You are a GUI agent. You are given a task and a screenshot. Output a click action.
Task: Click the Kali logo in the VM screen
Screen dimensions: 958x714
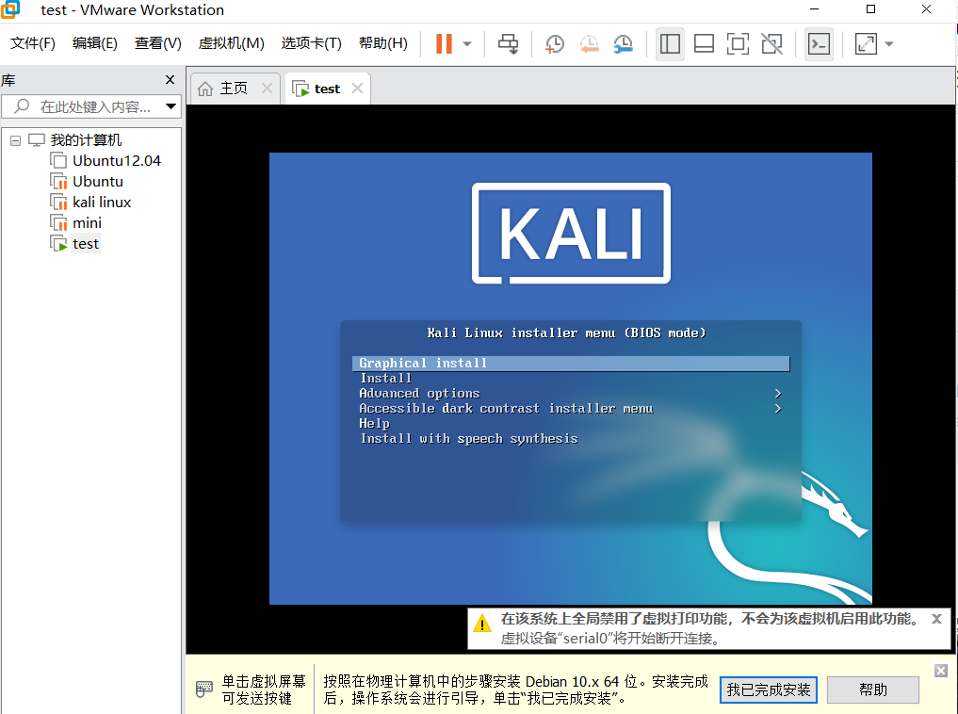click(x=571, y=234)
